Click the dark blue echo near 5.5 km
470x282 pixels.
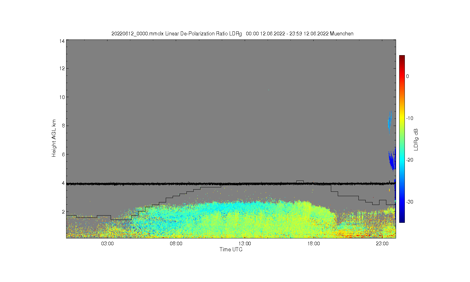(x=391, y=161)
